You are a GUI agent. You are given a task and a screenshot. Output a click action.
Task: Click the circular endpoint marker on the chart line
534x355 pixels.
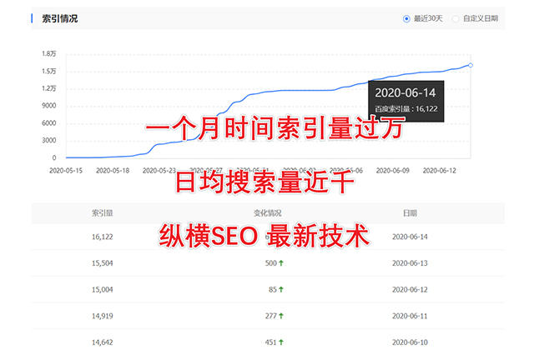coord(471,65)
